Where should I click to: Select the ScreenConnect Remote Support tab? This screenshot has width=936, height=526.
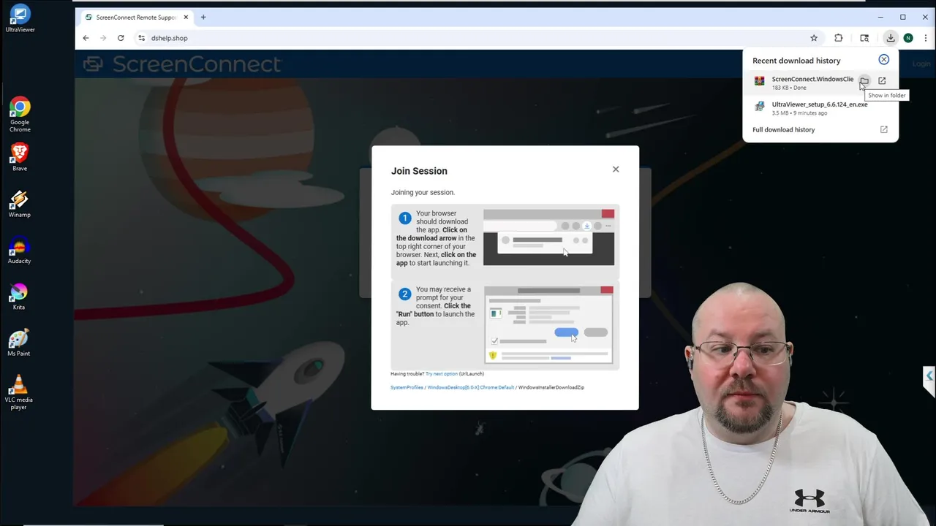click(x=135, y=18)
